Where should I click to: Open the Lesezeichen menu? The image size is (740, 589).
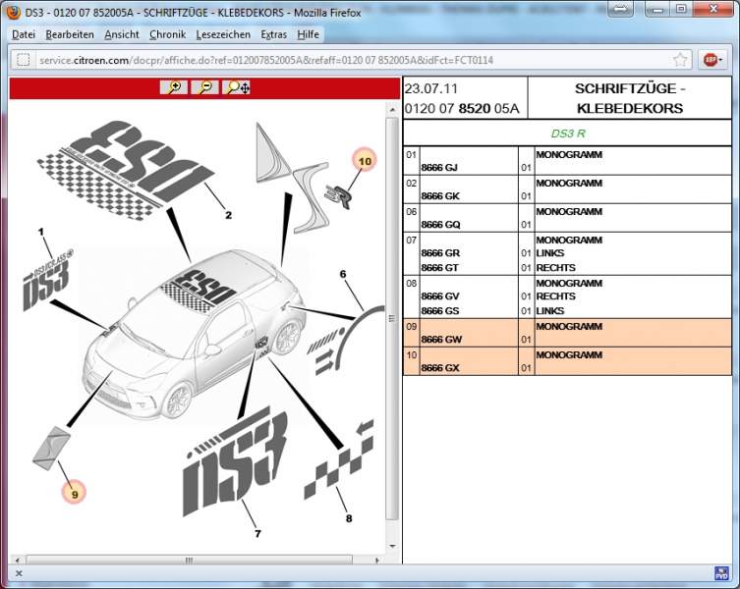point(223,34)
